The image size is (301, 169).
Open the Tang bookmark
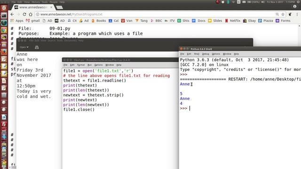click(x=141, y=21)
